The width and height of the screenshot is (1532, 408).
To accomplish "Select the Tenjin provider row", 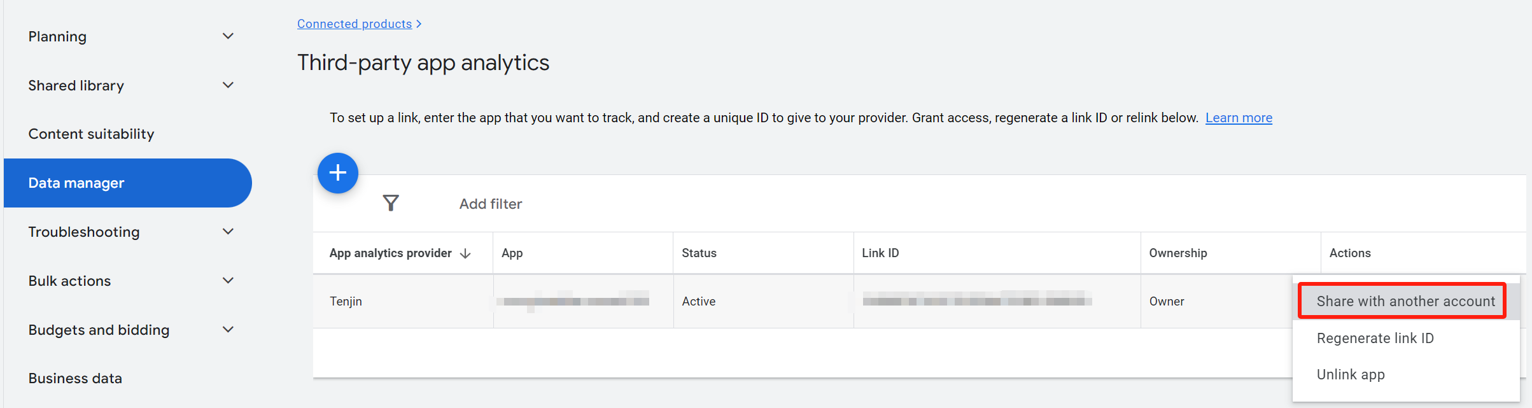I will 346,300.
